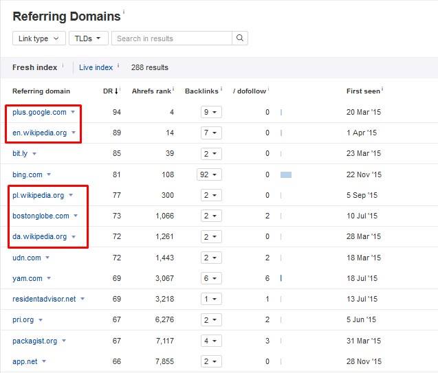Sort by DR column arrow
438x373 pixels.
[x=116, y=91]
